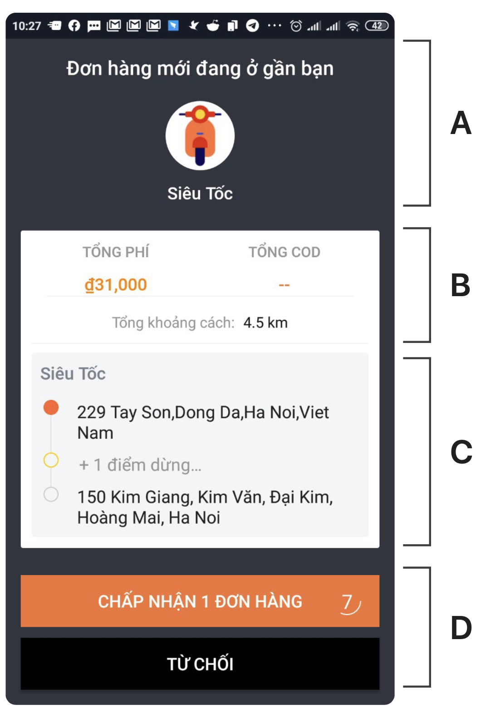Select the yellow intermediate stop marker
The width and height of the screenshot is (481, 715).
coord(51,460)
